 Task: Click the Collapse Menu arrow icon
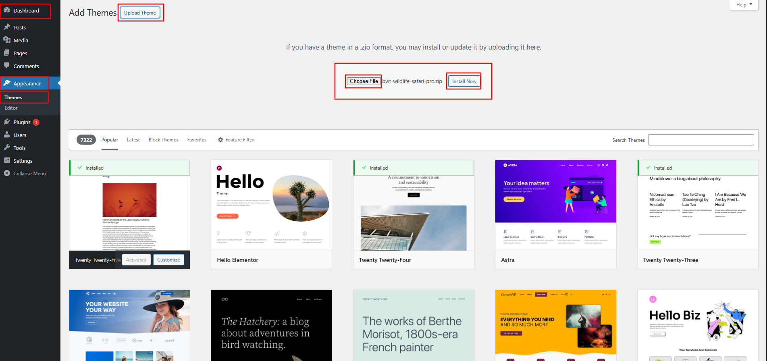[7, 173]
